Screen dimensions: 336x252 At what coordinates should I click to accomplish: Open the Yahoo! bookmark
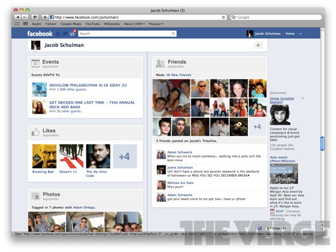[51, 24]
